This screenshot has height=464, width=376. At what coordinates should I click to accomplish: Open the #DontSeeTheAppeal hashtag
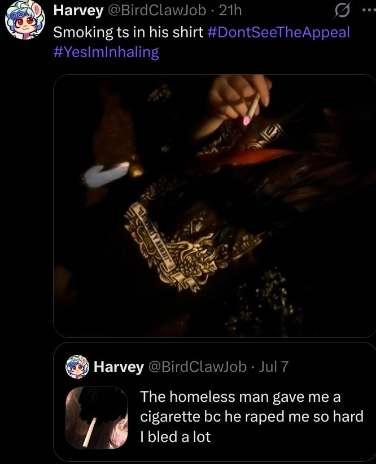278,32
